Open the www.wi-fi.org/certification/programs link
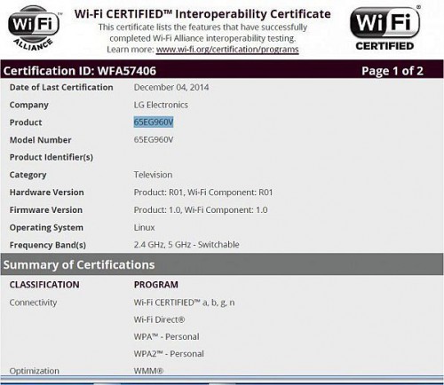Image resolution: width=444 pixels, height=385 pixels. [227, 50]
